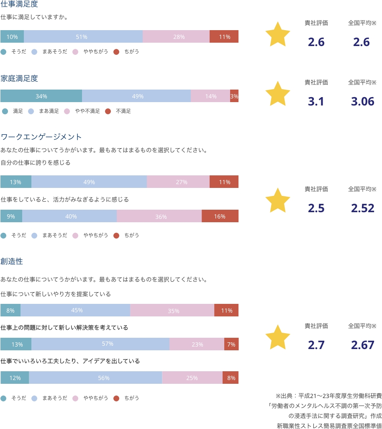Click the 34% teal segment in 家庭満足度 bar
This screenshot has height=429, width=382.
pos(41,96)
